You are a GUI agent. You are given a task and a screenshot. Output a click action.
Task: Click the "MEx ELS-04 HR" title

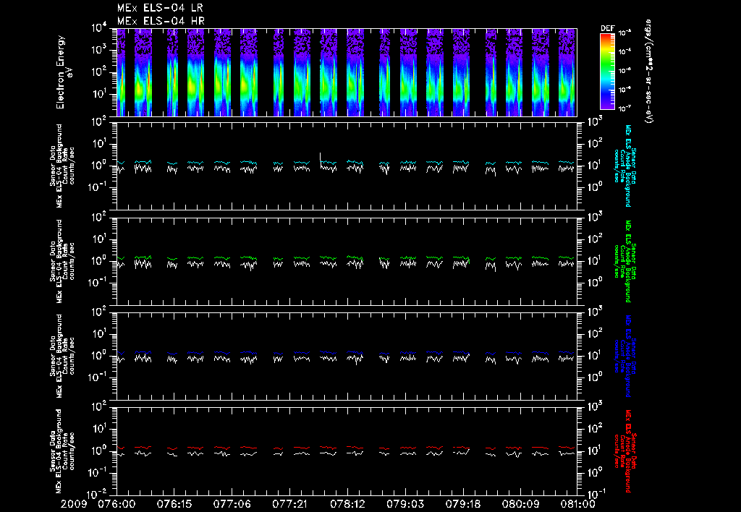tap(161, 21)
